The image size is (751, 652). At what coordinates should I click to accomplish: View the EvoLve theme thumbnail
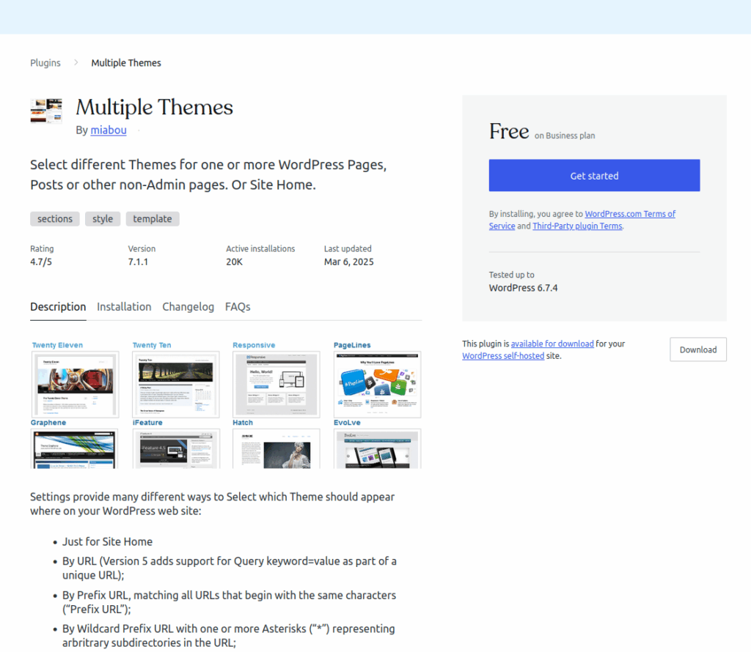[377, 449]
